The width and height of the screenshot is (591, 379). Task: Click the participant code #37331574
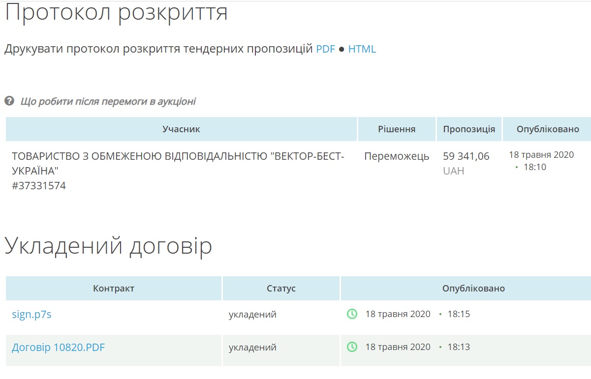coord(39,186)
